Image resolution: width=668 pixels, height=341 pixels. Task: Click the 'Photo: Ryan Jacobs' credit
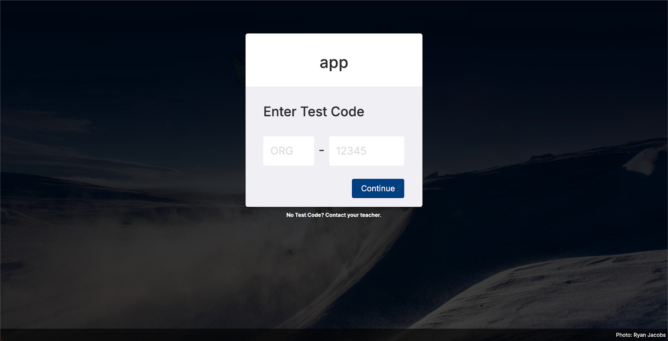point(640,335)
